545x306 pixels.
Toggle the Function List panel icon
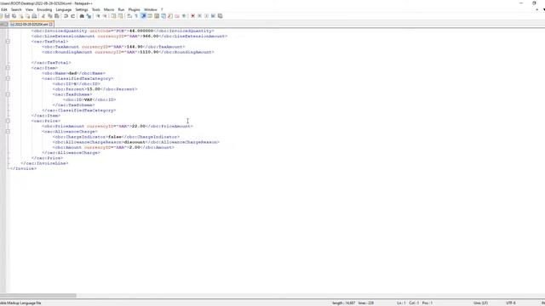coord(170,16)
